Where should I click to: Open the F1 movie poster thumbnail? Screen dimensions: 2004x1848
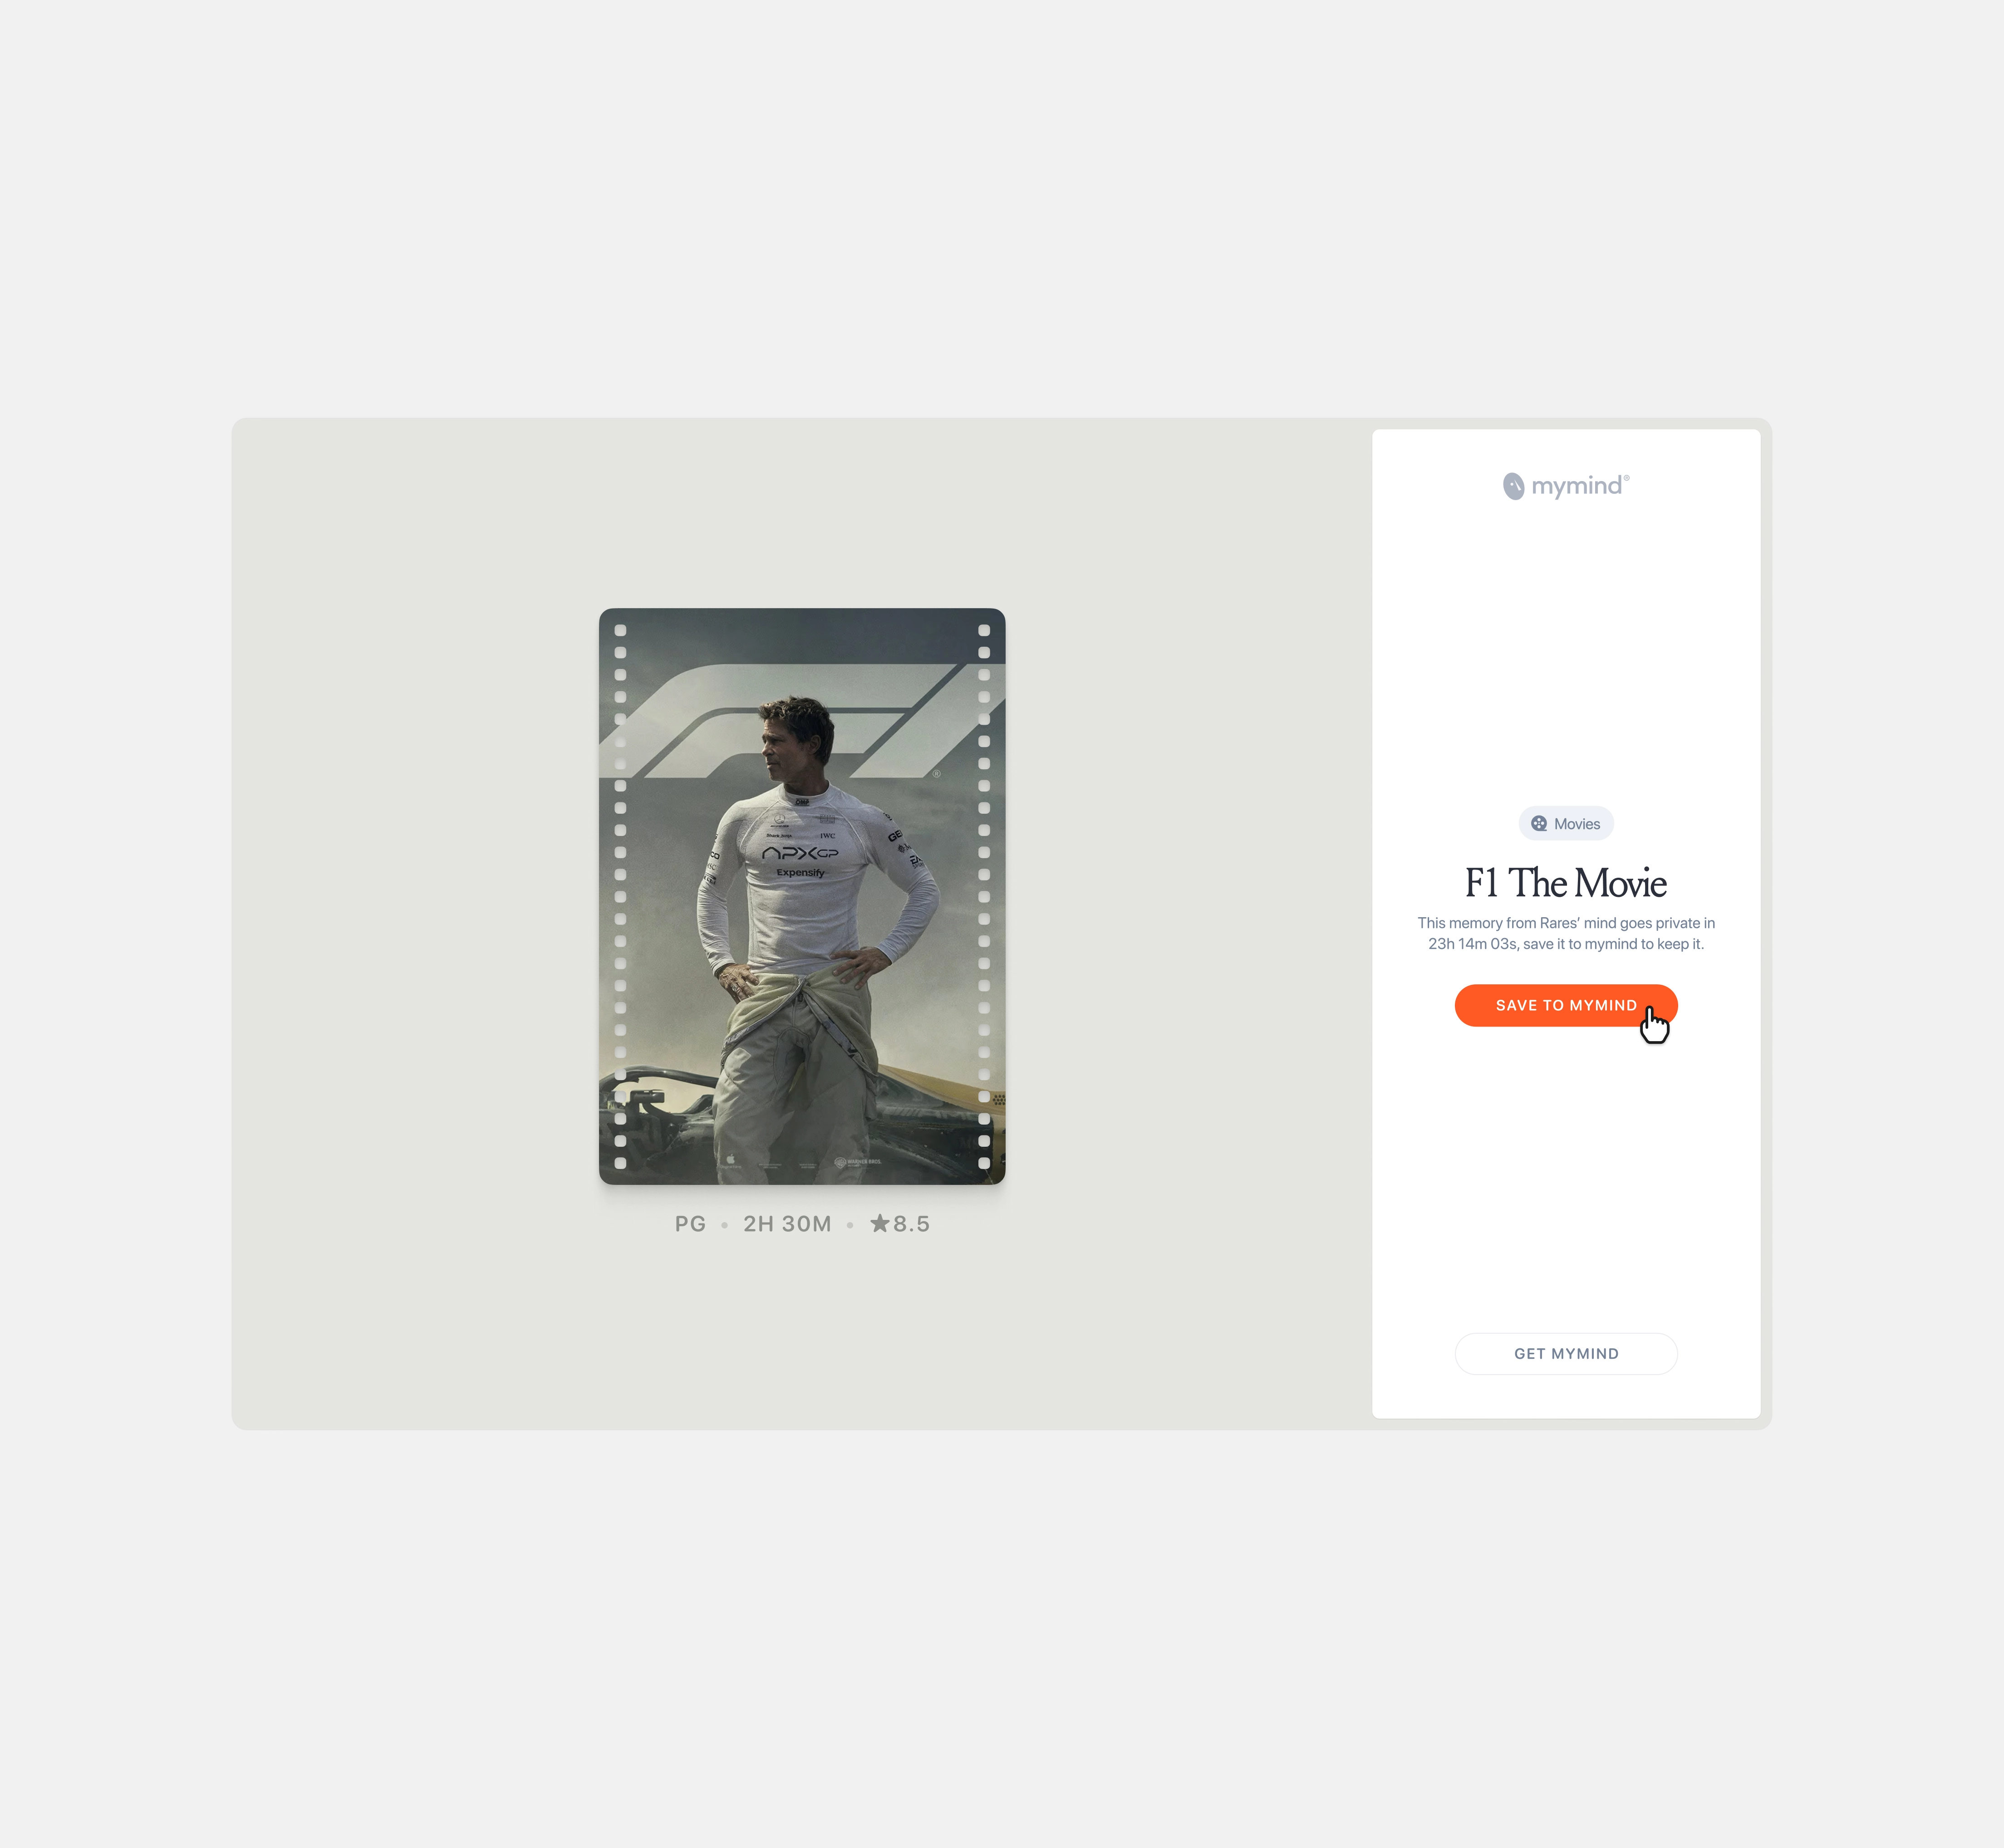click(802, 896)
